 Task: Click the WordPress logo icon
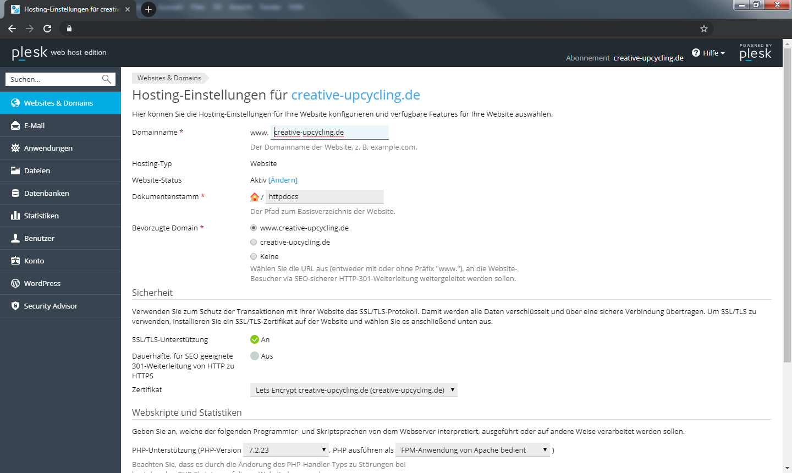point(15,283)
